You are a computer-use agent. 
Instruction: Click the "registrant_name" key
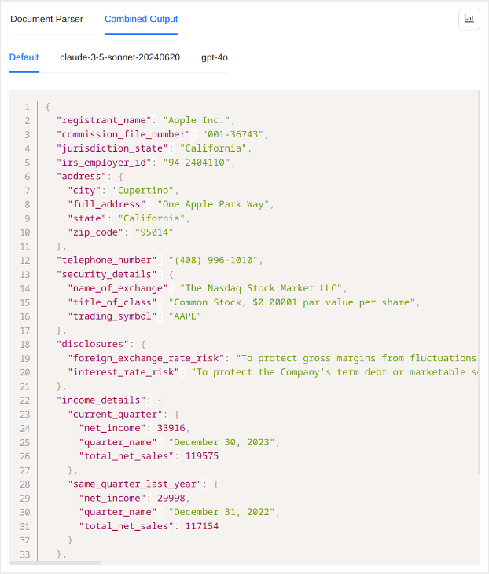click(x=104, y=120)
